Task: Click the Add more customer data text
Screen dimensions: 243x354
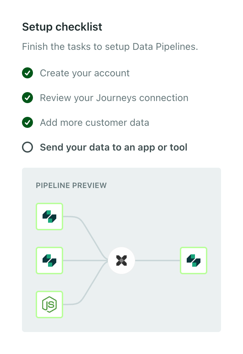Action: tap(94, 122)
